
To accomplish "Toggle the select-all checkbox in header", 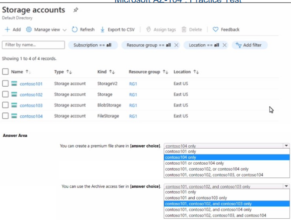I will pyautogui.click(x=5, y=72).
